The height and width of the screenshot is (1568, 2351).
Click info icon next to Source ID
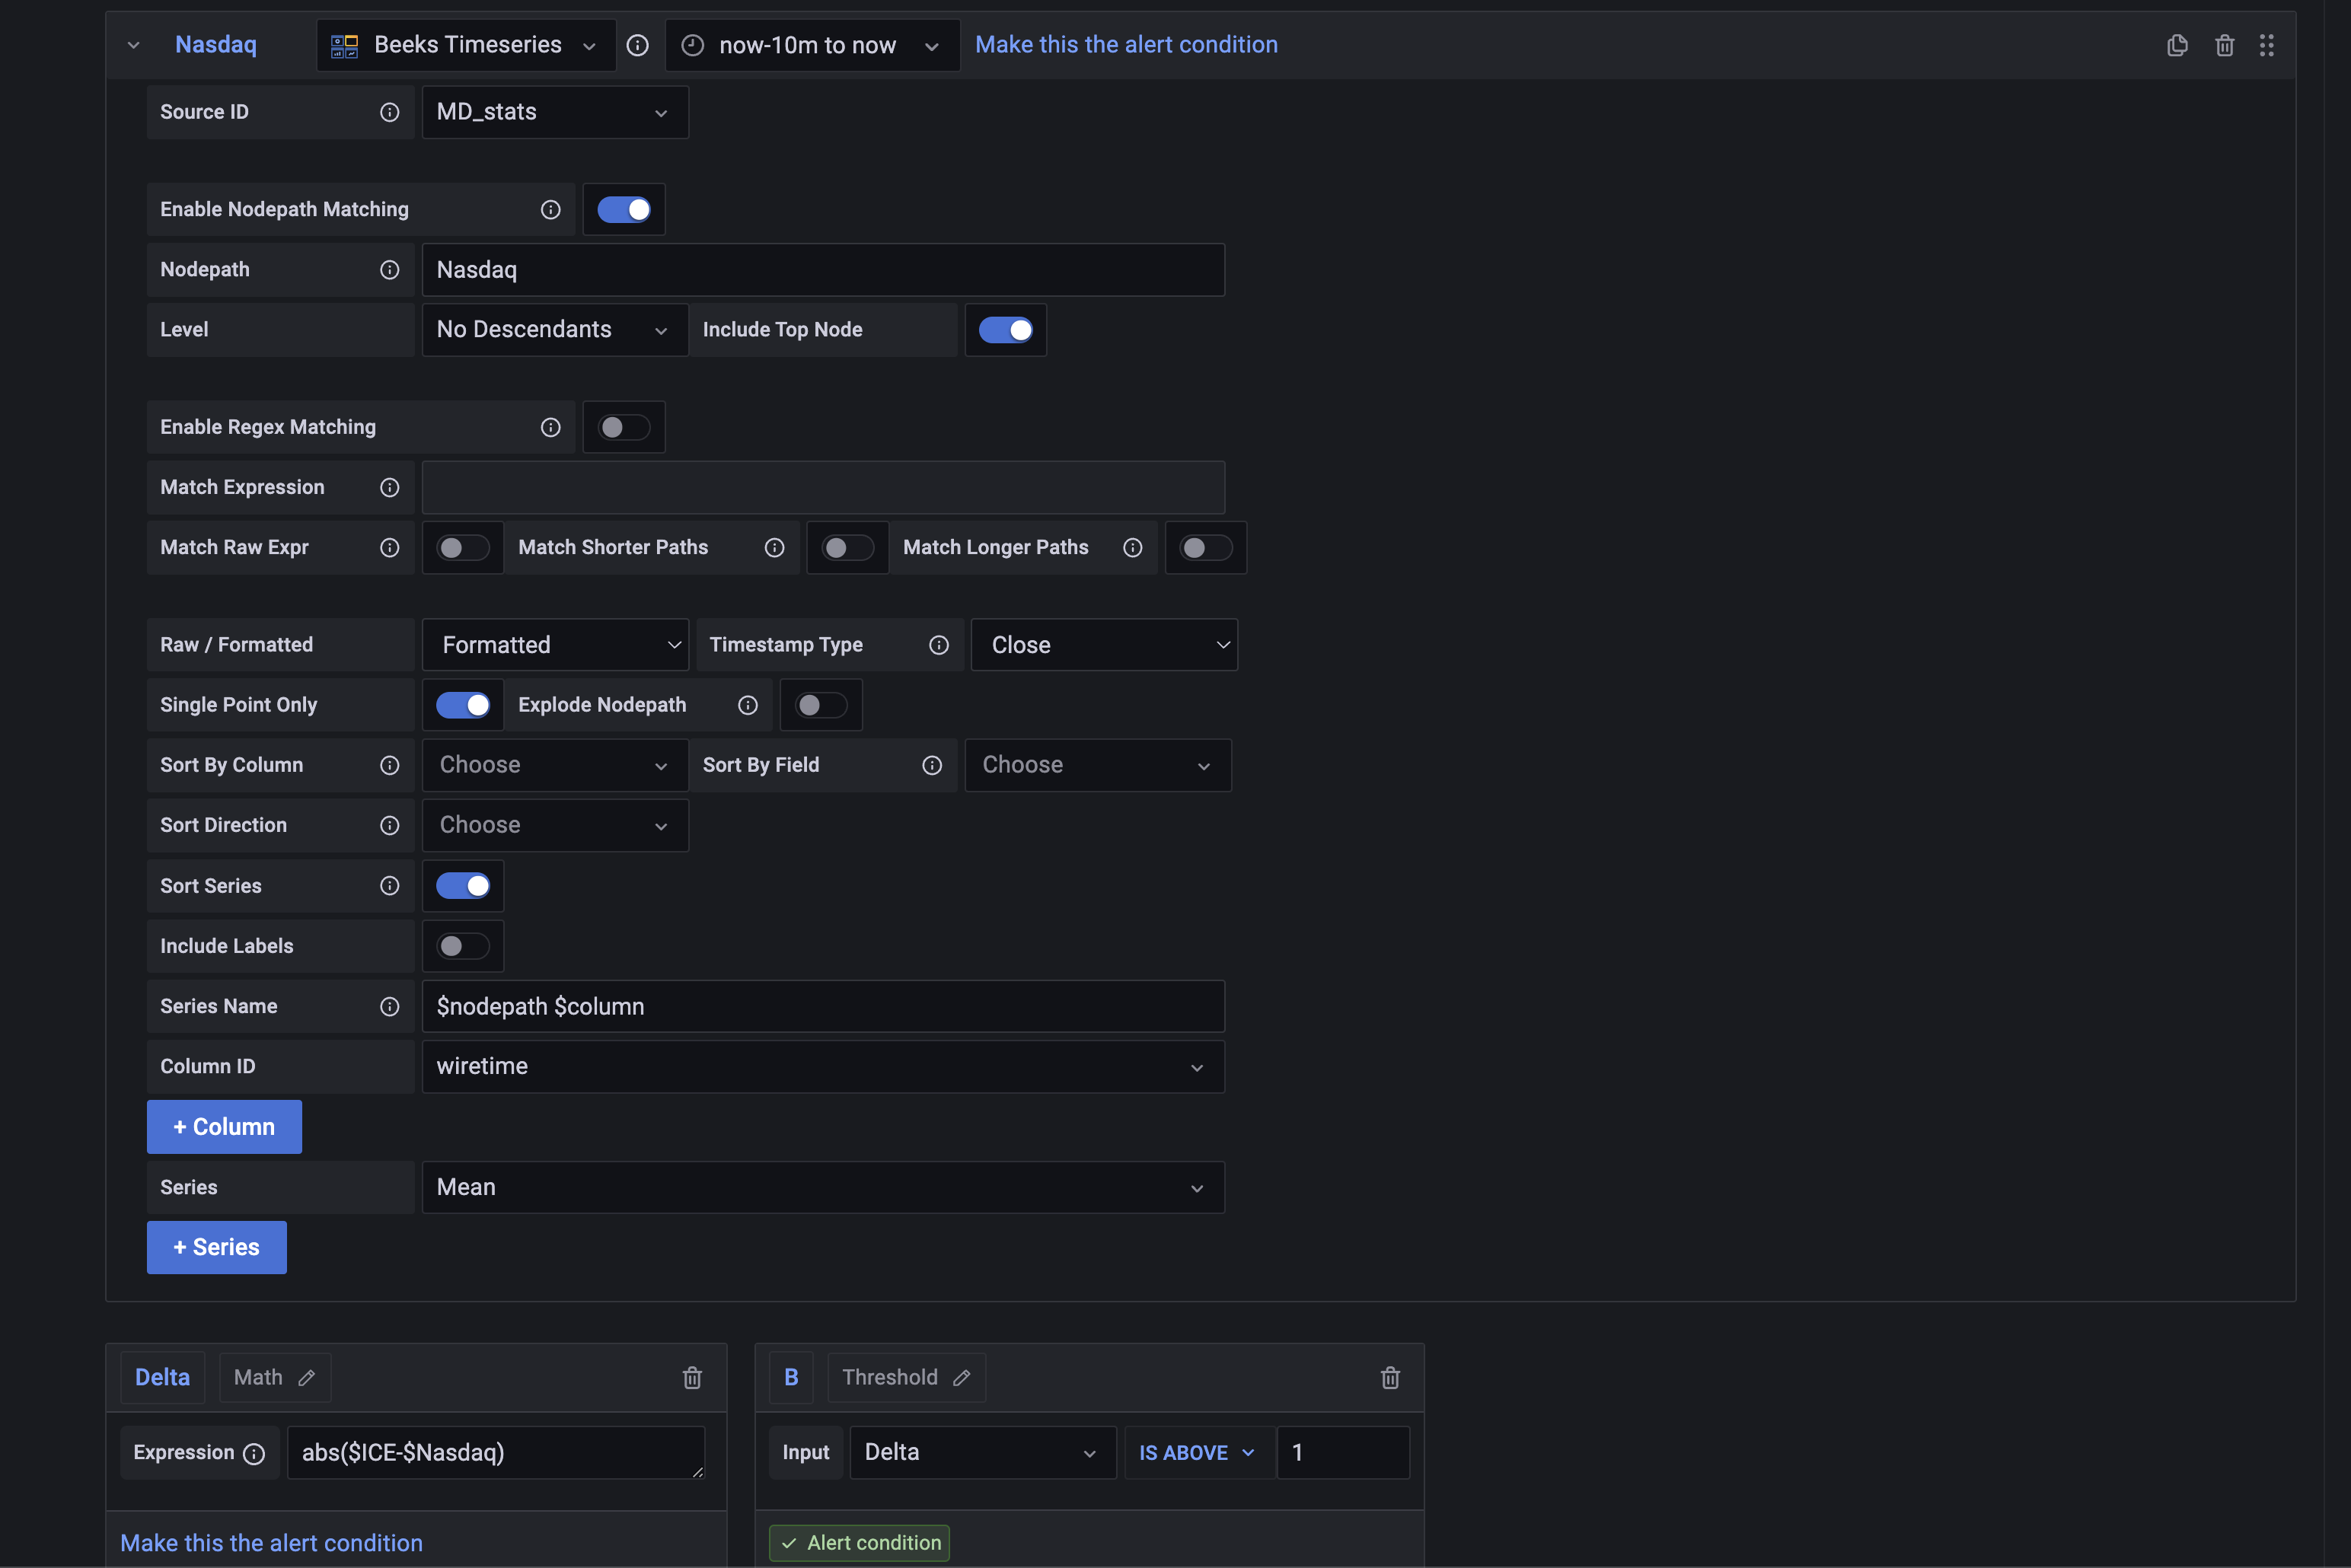coord(389,112)
